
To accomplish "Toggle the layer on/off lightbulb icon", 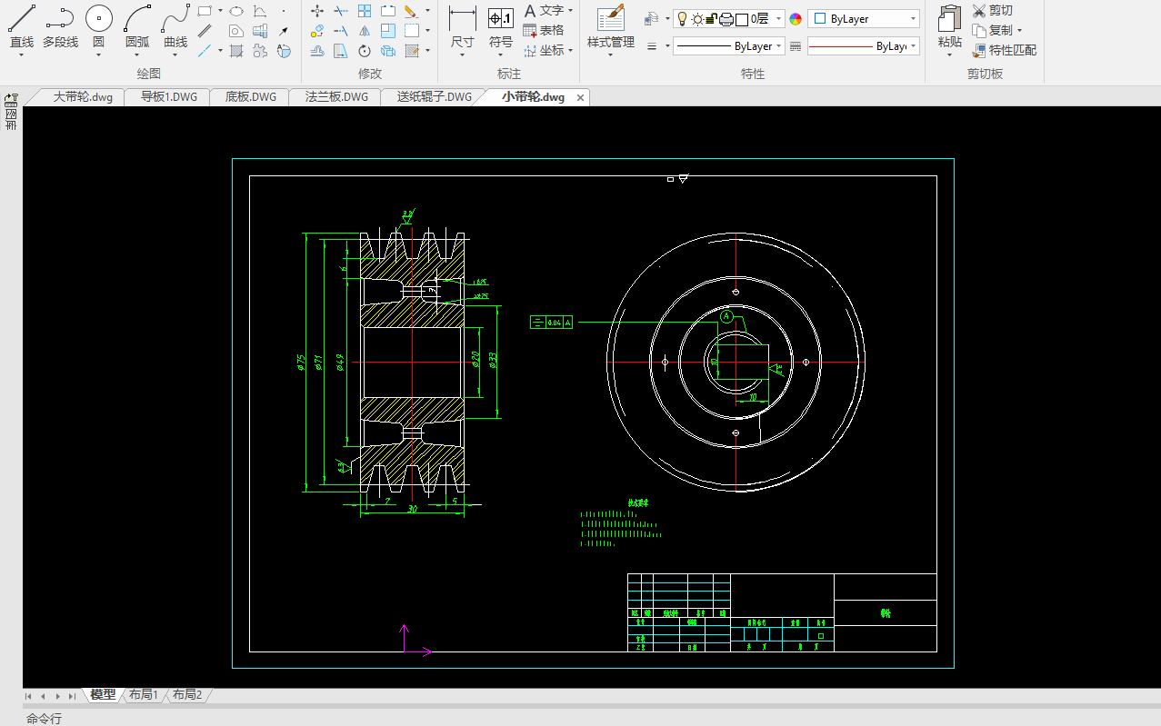I will tap(682, 19).
